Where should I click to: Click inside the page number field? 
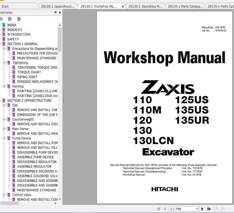click(181, 209)
